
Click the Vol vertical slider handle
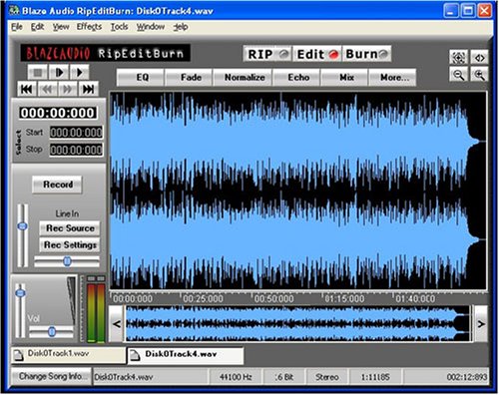(20, 293)
